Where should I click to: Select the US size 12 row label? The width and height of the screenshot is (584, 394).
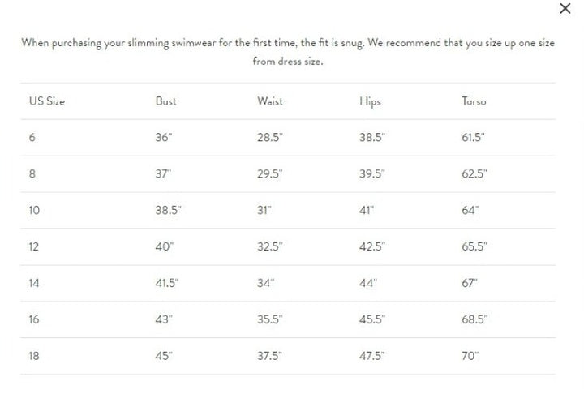pyautogui.click(x=34, y=247)
